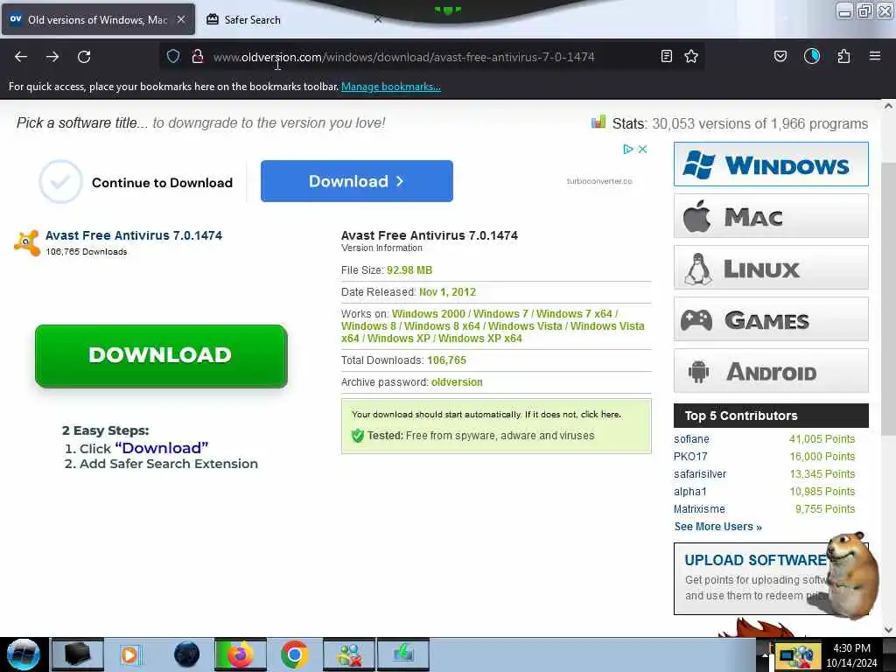Show hidden system tray icons

coord(765,655)
